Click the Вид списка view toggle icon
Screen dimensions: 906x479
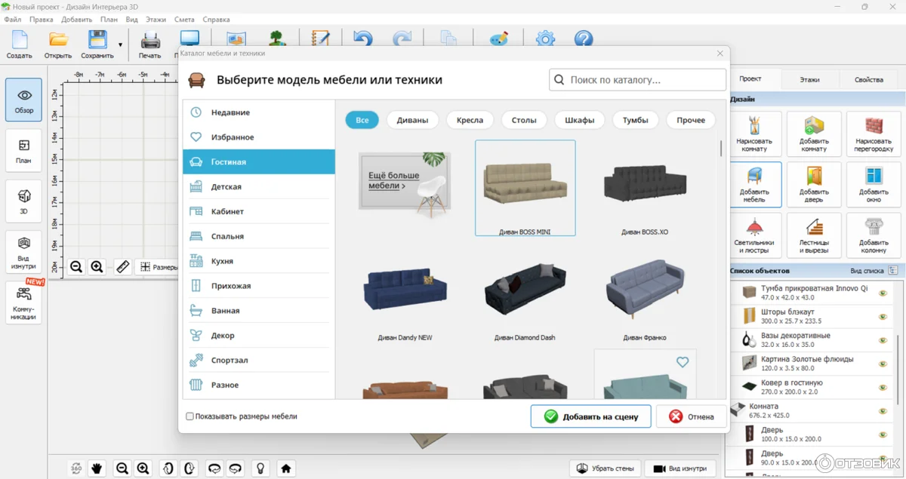point(894,270)
